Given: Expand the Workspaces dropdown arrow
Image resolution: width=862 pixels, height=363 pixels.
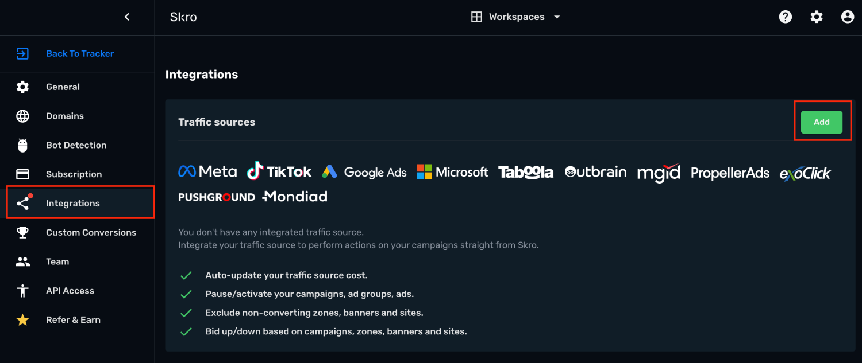Looking at the screenshot, I should tap(556, 17).
